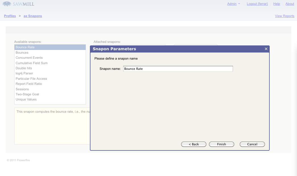This screenshot has width=297, height=176.
Task: Click the Snapon name input field
Action: (x=178, y=69)
